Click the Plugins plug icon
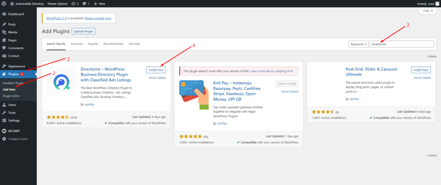Screen dimensions: 441x185 click(x=4, y=74)
